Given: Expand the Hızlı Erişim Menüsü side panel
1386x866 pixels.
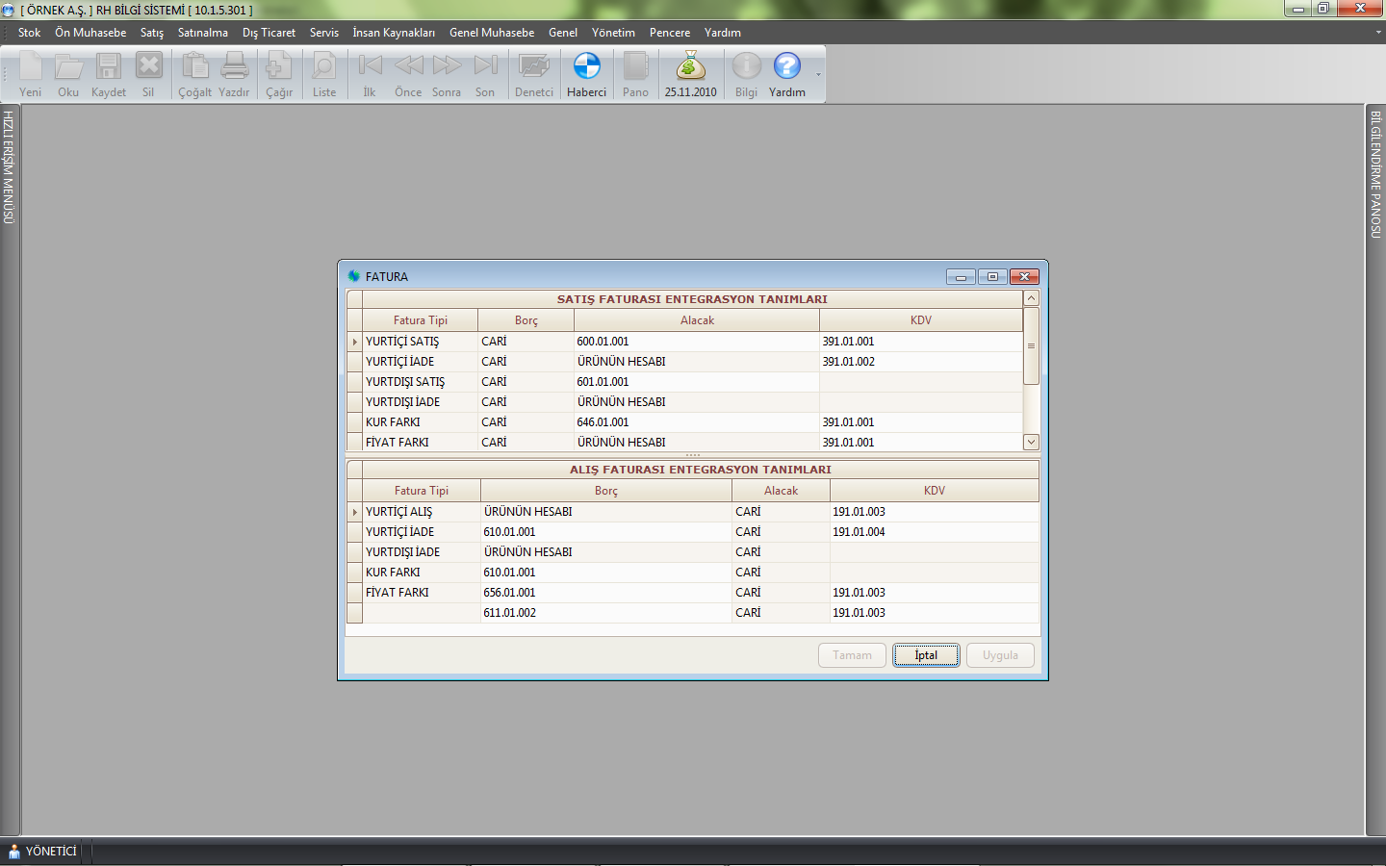Looking at the screenshot, I should tap(9, 167).
